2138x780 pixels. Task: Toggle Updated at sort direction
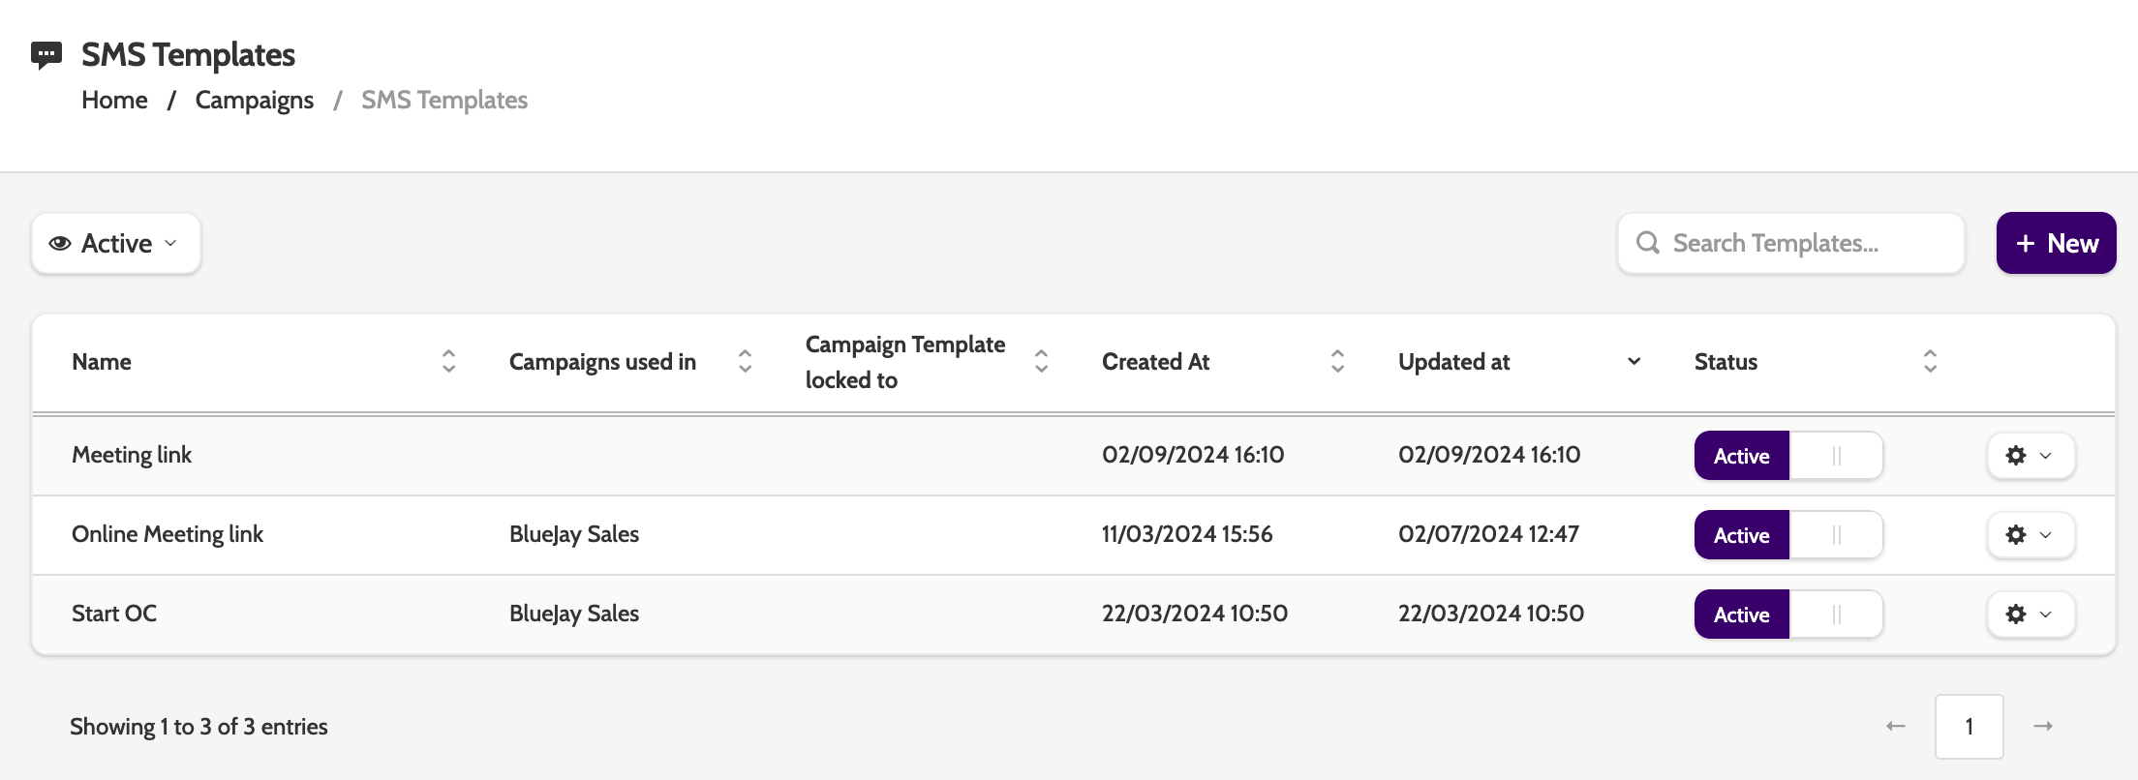coord(1634,362)
